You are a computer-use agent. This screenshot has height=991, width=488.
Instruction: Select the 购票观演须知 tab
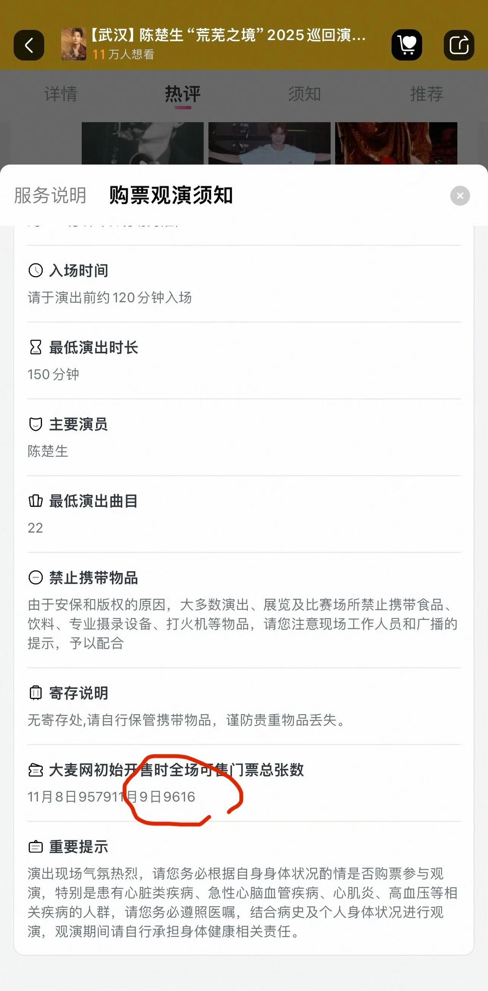(x=171, y=196)
